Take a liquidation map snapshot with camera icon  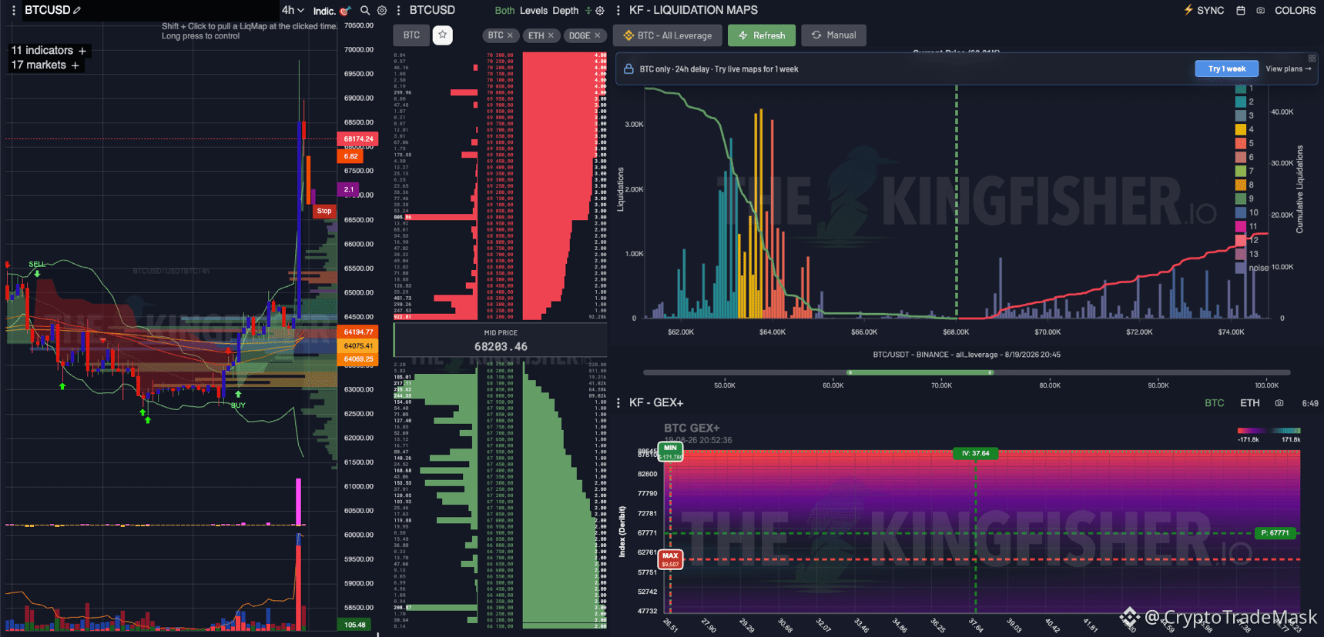pyautogui.click(x=1261, y=11)
